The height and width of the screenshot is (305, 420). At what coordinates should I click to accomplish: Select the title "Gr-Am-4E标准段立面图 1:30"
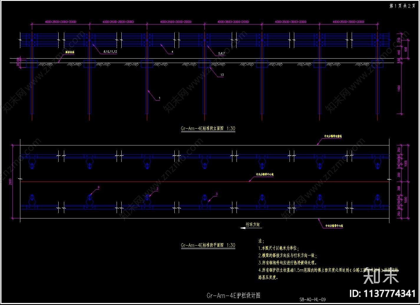208,128
